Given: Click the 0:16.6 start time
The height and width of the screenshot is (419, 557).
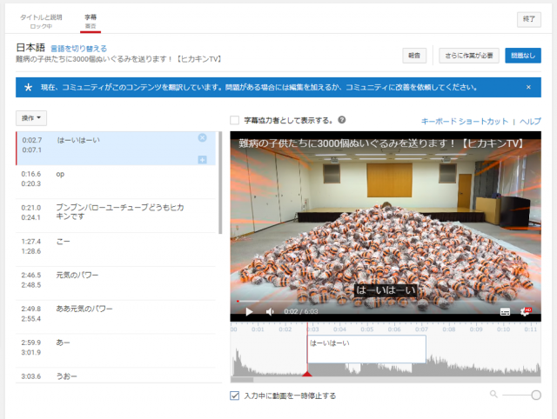Looking at the screenshot, I should pyautogui.click(x=31, y=174).
